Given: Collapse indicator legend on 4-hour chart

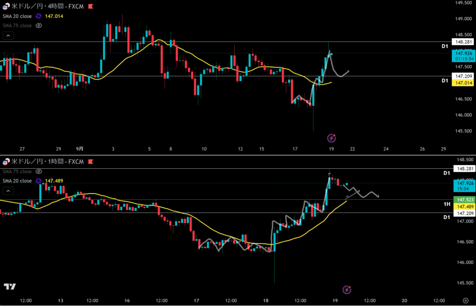Looking at the screenshot, I should [x=8, y=35].
